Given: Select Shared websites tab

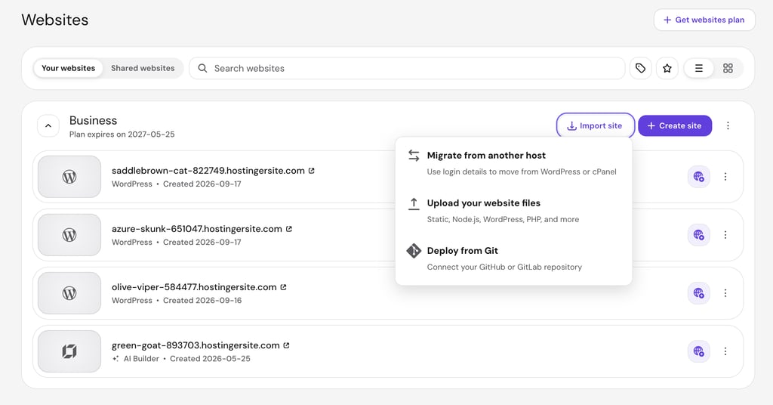Looking at the screenshot, I should pos(143,68).
